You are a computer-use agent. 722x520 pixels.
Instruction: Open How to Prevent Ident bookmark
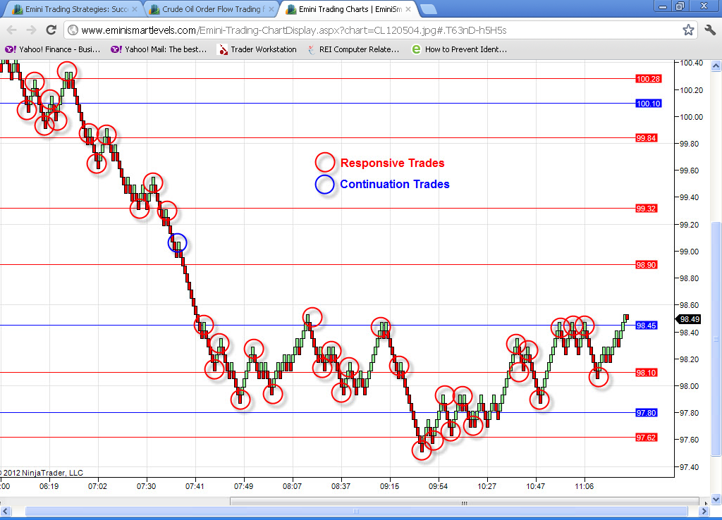click(x=460, y=49)
